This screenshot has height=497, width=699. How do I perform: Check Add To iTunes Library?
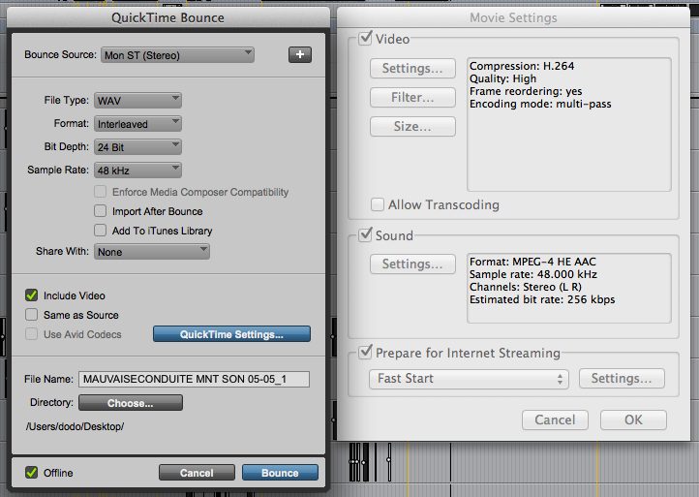(101, 231)
